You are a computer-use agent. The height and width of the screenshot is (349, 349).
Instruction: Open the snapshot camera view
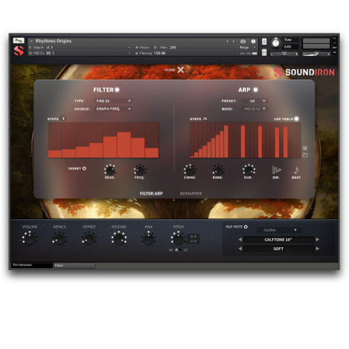point(243,41)
